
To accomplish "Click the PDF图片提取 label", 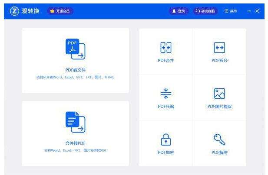I will click(x=219, y=106).
